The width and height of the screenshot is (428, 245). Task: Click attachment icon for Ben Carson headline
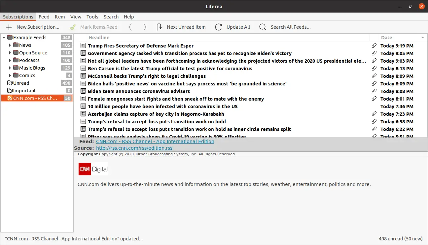click(374, 69)
